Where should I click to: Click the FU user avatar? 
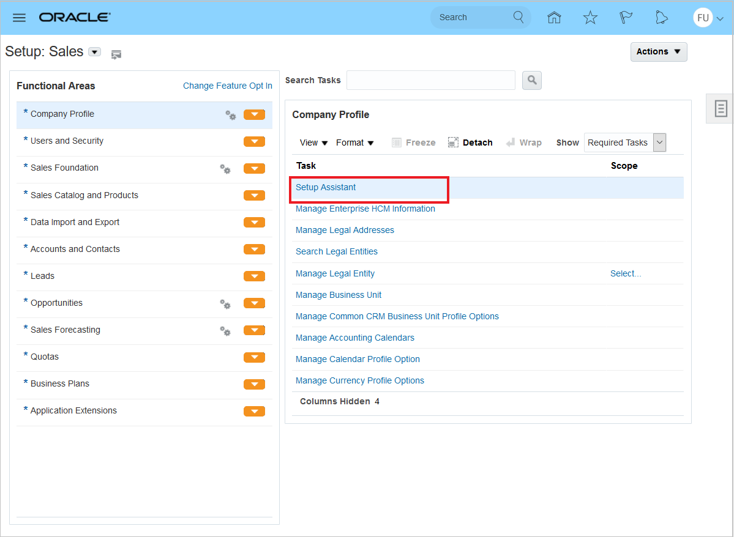[703, 18]
